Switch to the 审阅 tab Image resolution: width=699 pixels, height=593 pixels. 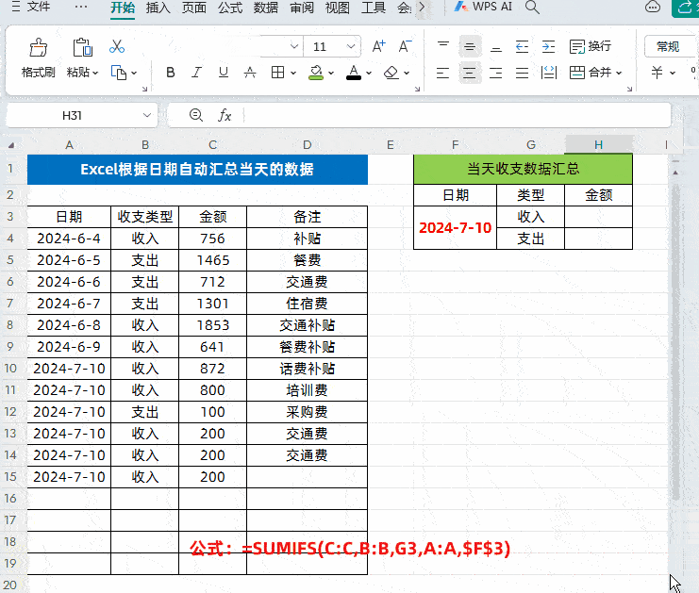[x=302, y=8]
